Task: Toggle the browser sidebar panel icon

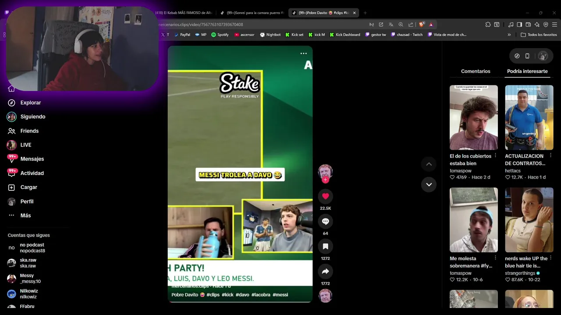Action: click(x=519, y=24)
